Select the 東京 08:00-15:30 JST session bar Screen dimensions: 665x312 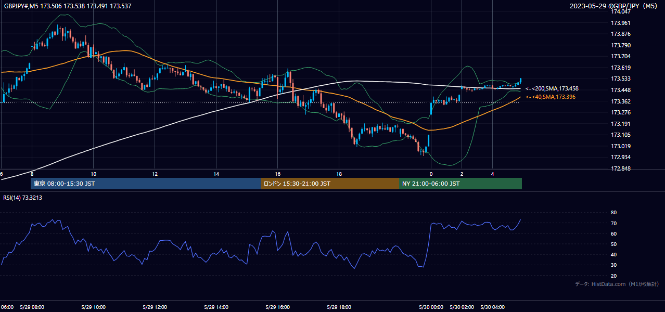[x=146, y=184]
